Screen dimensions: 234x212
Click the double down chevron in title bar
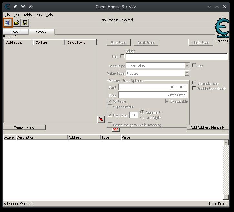[23, 7]
